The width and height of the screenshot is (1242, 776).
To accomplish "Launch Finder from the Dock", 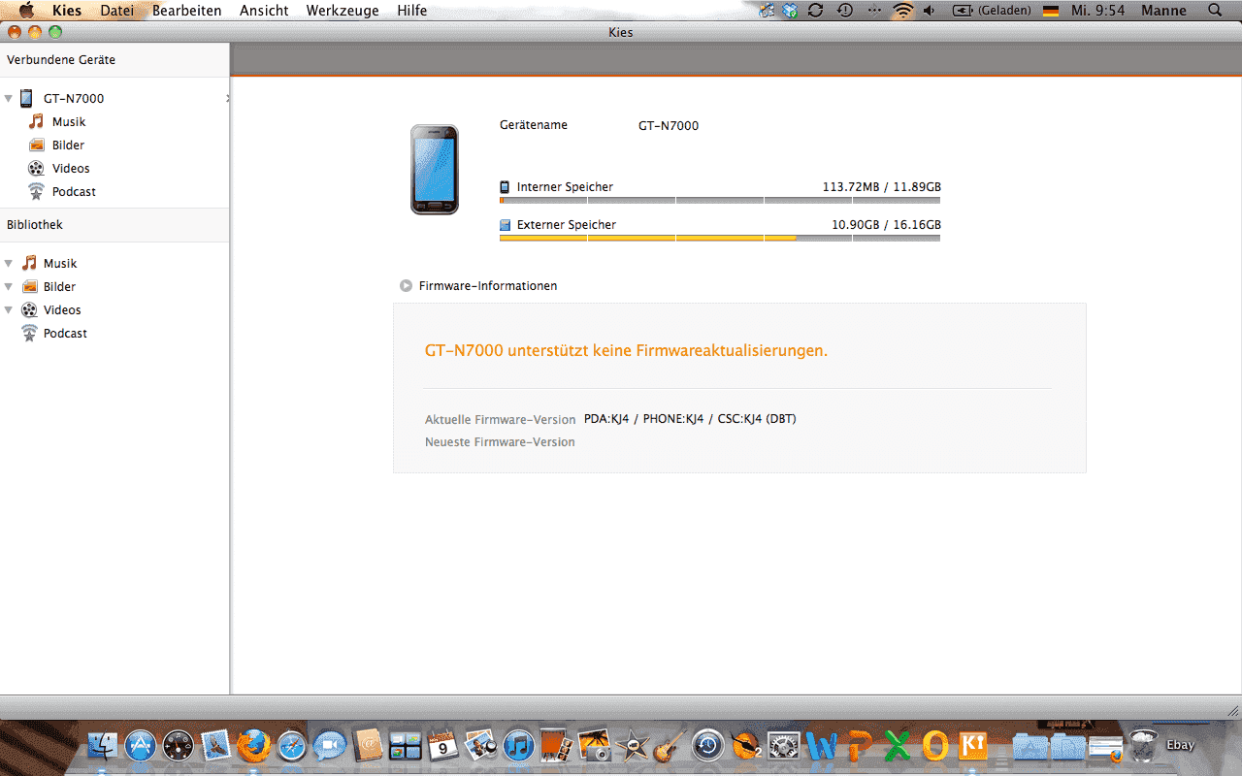I will (x=103, y=746).
